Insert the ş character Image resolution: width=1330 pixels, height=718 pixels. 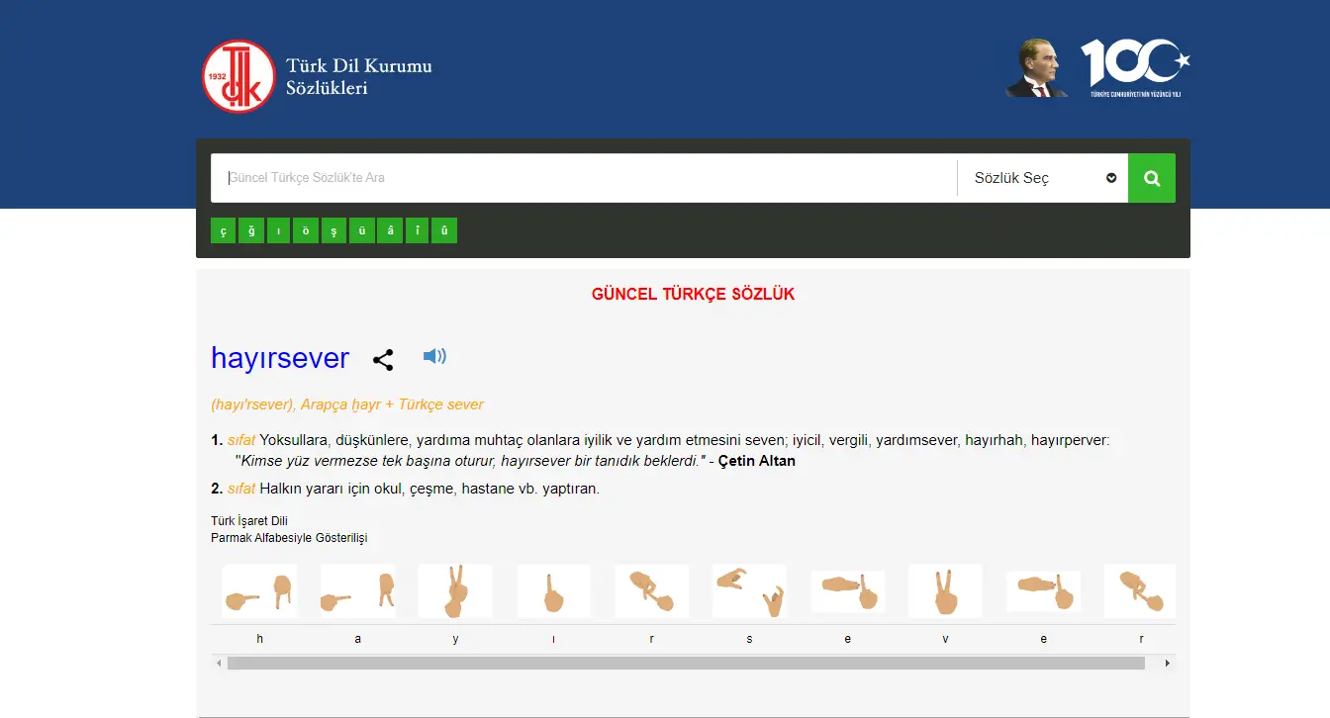[x=334, y=230]
